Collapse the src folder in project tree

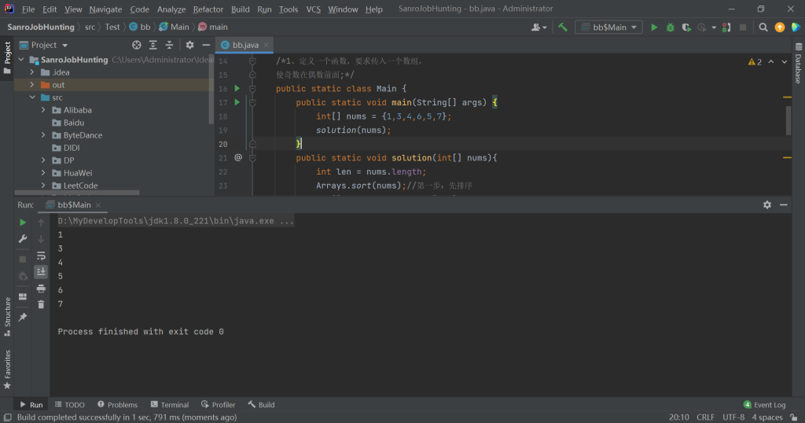[x=33, y=97]
